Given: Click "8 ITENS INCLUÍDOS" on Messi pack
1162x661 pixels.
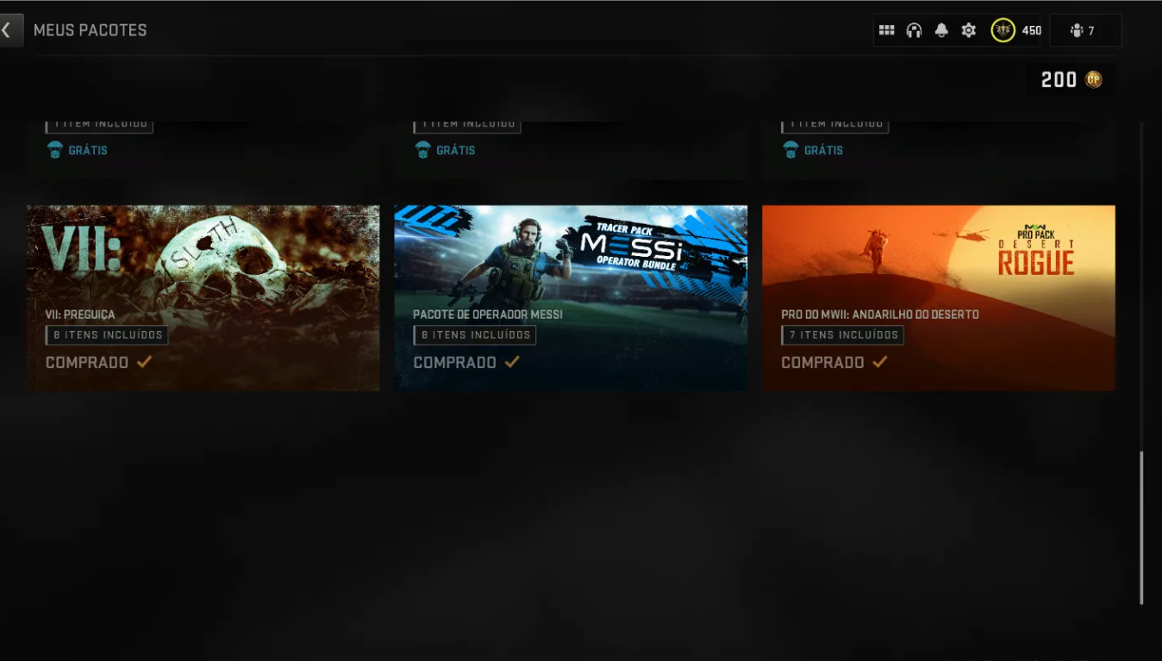Looking at the screenshot, I should tap(475, 335).
